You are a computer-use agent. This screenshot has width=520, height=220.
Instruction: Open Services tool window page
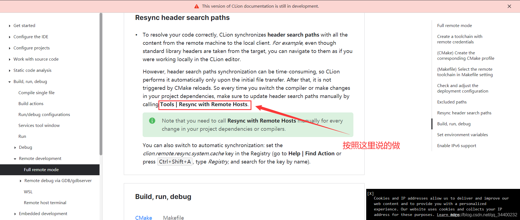[x=39, y=125]
